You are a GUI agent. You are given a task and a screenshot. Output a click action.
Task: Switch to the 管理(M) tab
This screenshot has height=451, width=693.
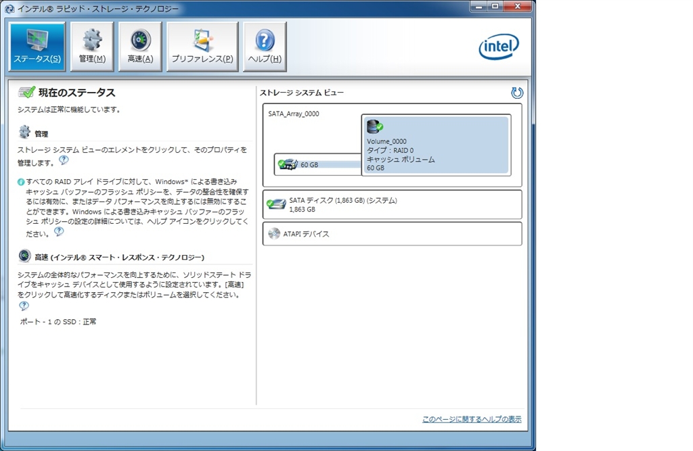tap(92, 47)
